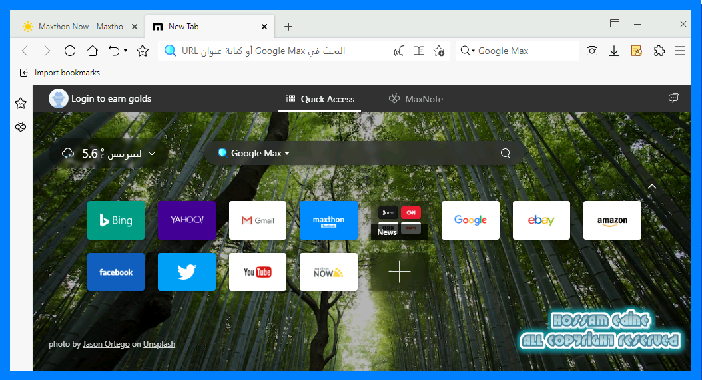Open the YouTube tile

pos(258,272)
